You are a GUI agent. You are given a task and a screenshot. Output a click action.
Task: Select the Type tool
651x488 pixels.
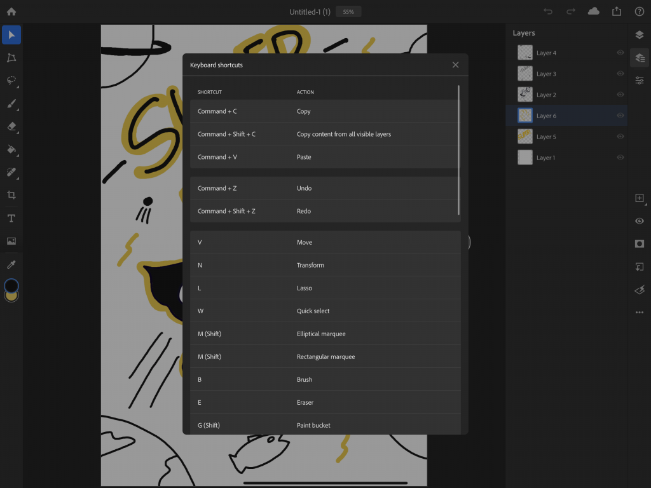[11, 219]
